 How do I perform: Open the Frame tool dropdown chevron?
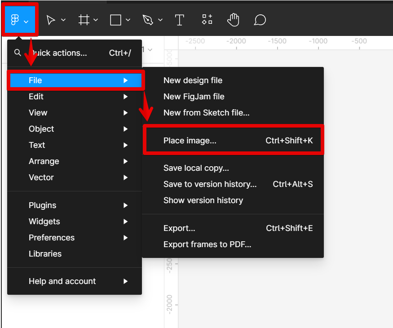coord(96,20)
